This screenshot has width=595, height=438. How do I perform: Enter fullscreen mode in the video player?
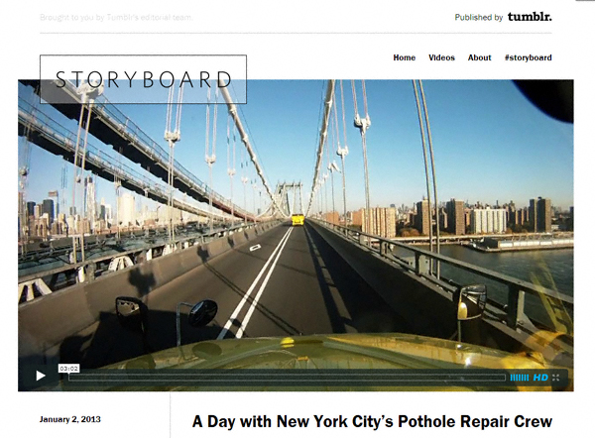point(556,378)
